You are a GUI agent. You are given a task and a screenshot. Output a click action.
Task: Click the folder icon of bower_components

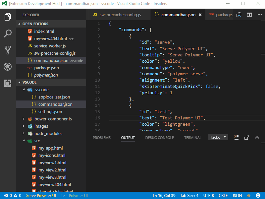pyautogui.click(x=30, y=119)
